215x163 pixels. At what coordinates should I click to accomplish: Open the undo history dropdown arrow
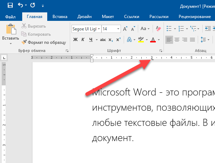pyautogui.click(x=26, y=5)
